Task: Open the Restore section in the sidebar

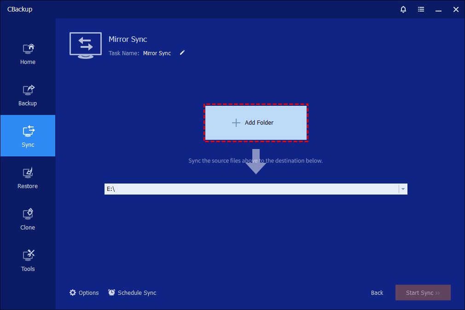Action: 28,177
